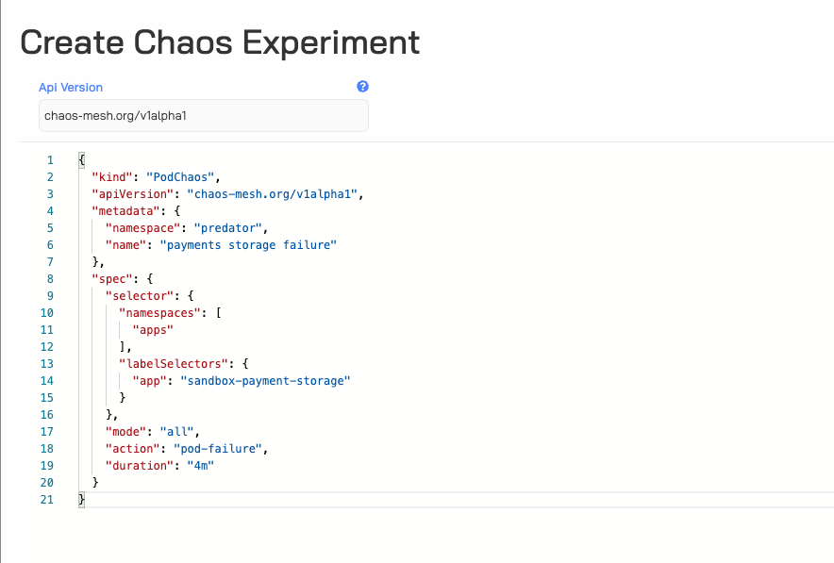This screenshot has height=563, width=834.
Task: Place cursor in the "predator" namespace value
Action: tap(227, 228)
